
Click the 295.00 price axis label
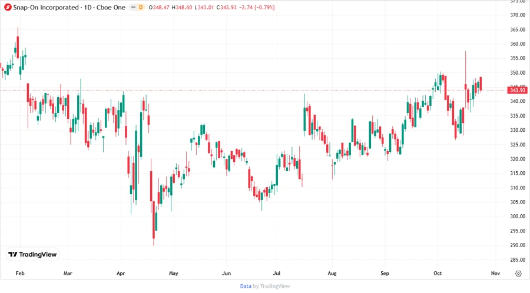coord(518,231)
